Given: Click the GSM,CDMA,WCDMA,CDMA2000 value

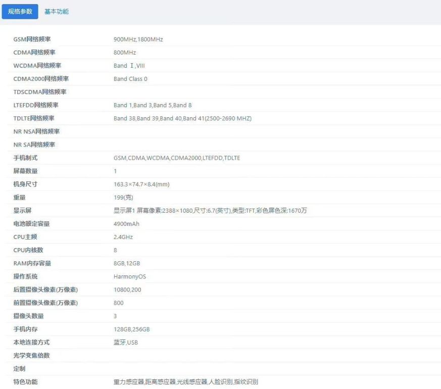Looking at the screenshot, I should tap(177, 158).
